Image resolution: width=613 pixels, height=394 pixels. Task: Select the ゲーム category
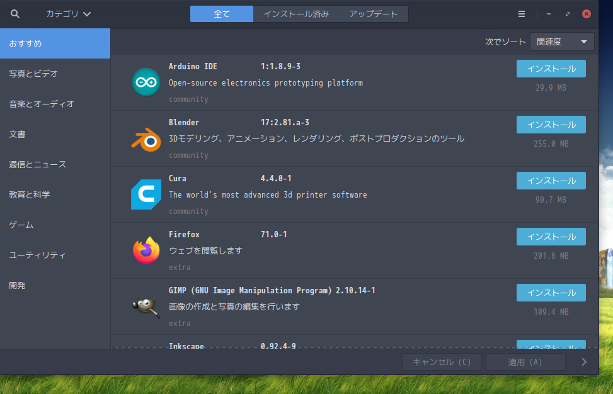[x=55, y=225]
